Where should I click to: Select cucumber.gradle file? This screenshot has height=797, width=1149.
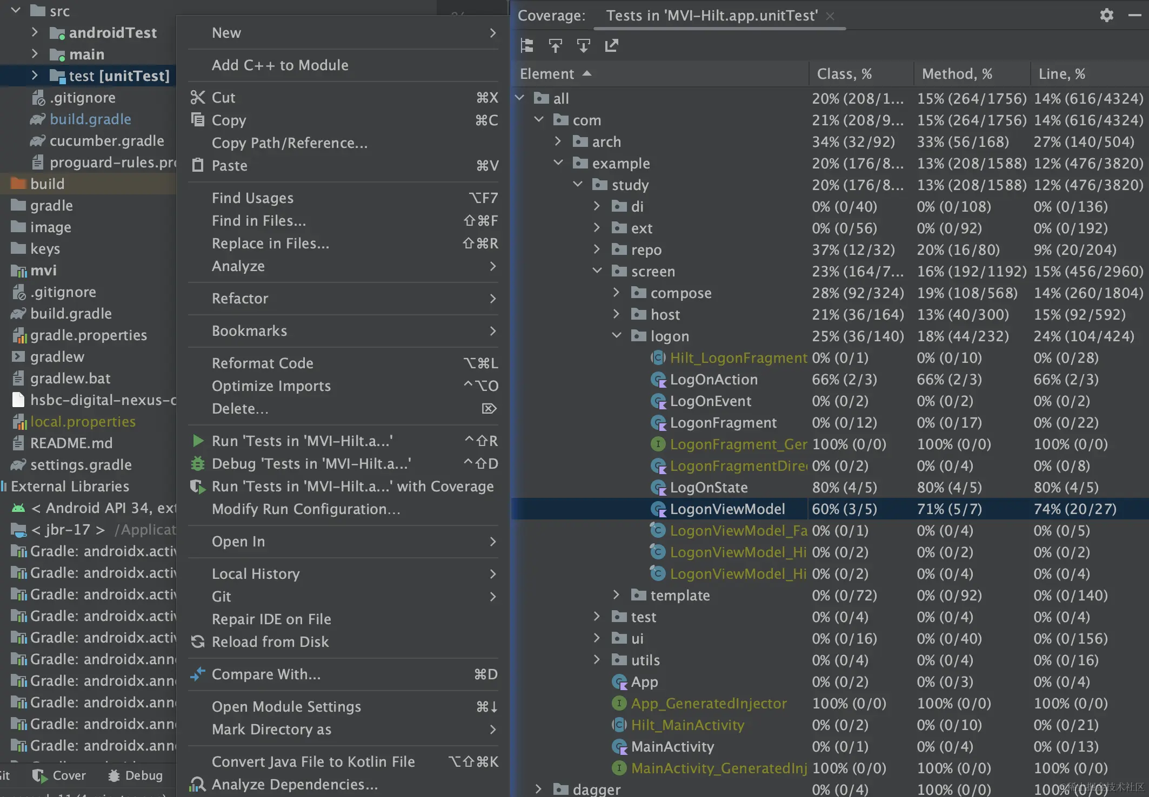click(x=106, y=141)
